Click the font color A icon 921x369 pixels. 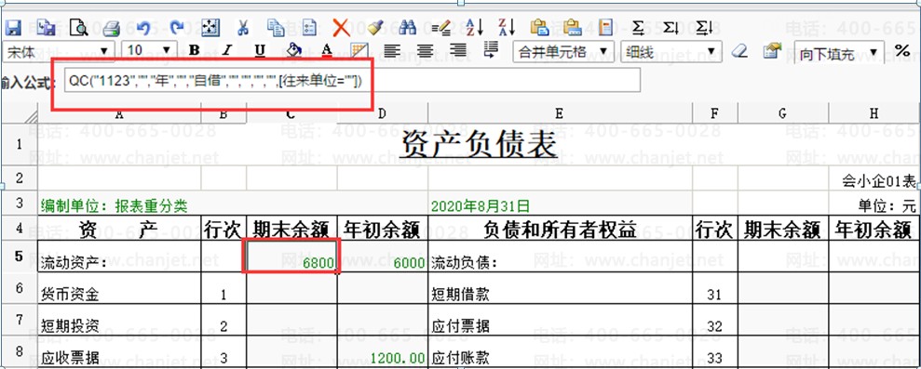[327, 50]
